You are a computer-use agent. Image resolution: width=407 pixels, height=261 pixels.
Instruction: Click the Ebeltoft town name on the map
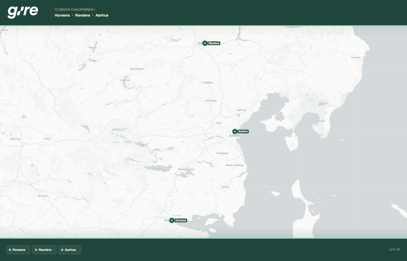319,121
